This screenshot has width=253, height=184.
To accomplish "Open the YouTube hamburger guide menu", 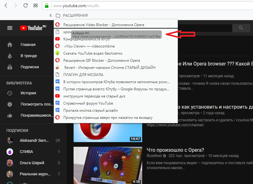I will [x=10, y=28].
